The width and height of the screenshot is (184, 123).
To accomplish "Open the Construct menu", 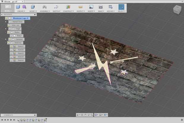I will 68,11.
